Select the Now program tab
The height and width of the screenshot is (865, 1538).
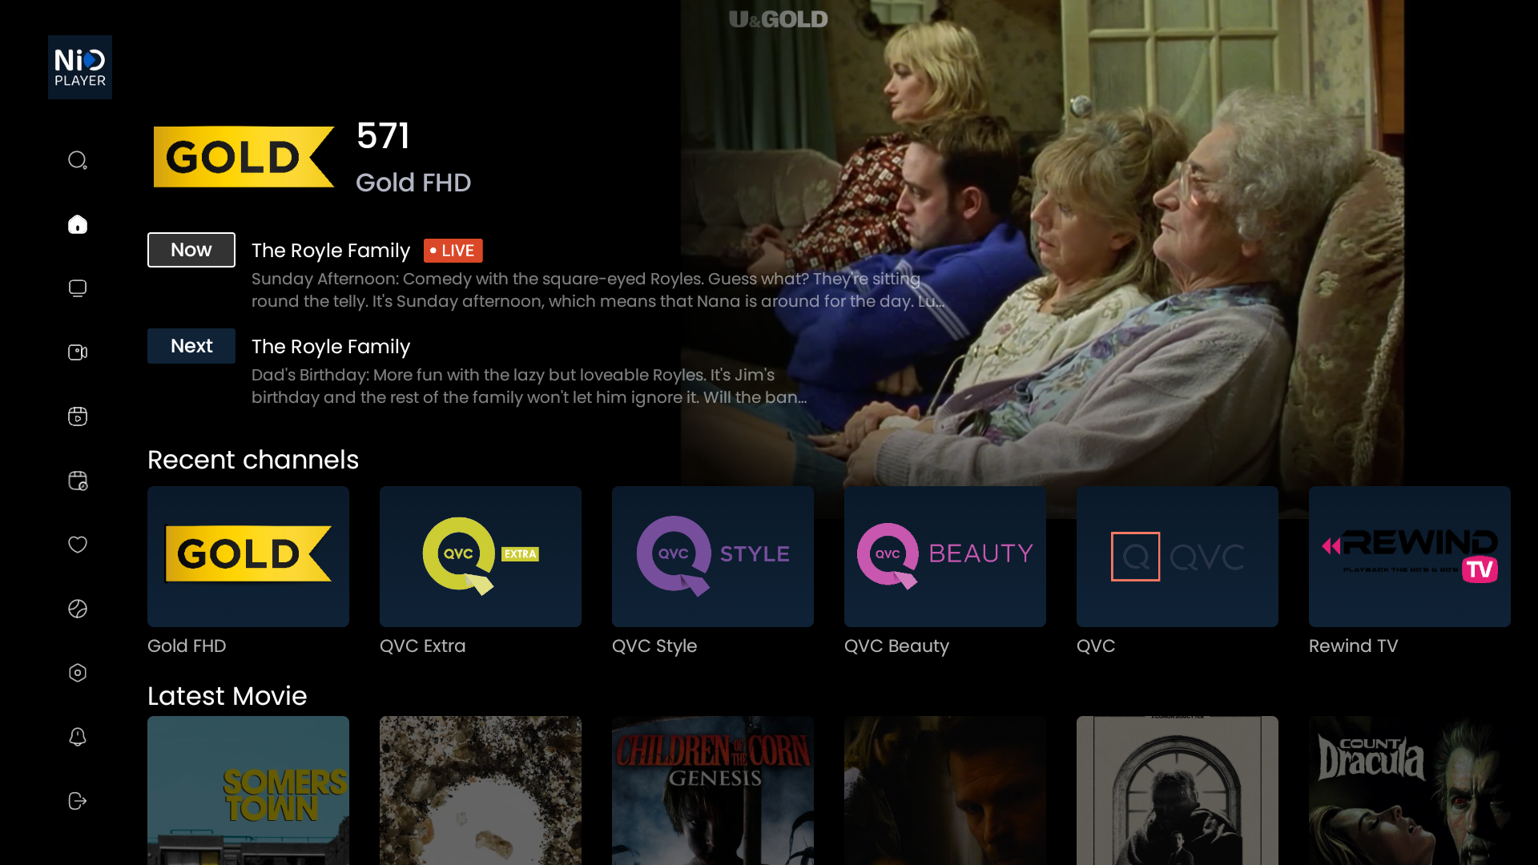[x=191, y=250]
